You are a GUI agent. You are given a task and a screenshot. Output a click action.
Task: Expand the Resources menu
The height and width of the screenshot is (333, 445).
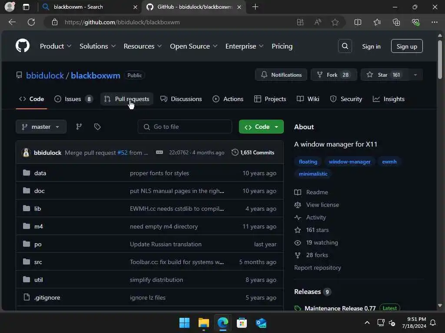143,46
